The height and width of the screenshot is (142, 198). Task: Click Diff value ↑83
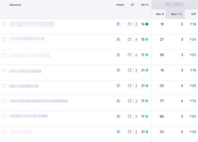point(193,116)
